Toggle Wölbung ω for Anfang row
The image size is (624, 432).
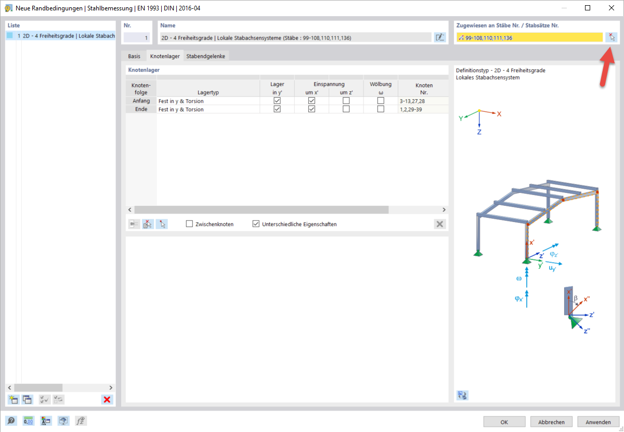tap(381, 101)
